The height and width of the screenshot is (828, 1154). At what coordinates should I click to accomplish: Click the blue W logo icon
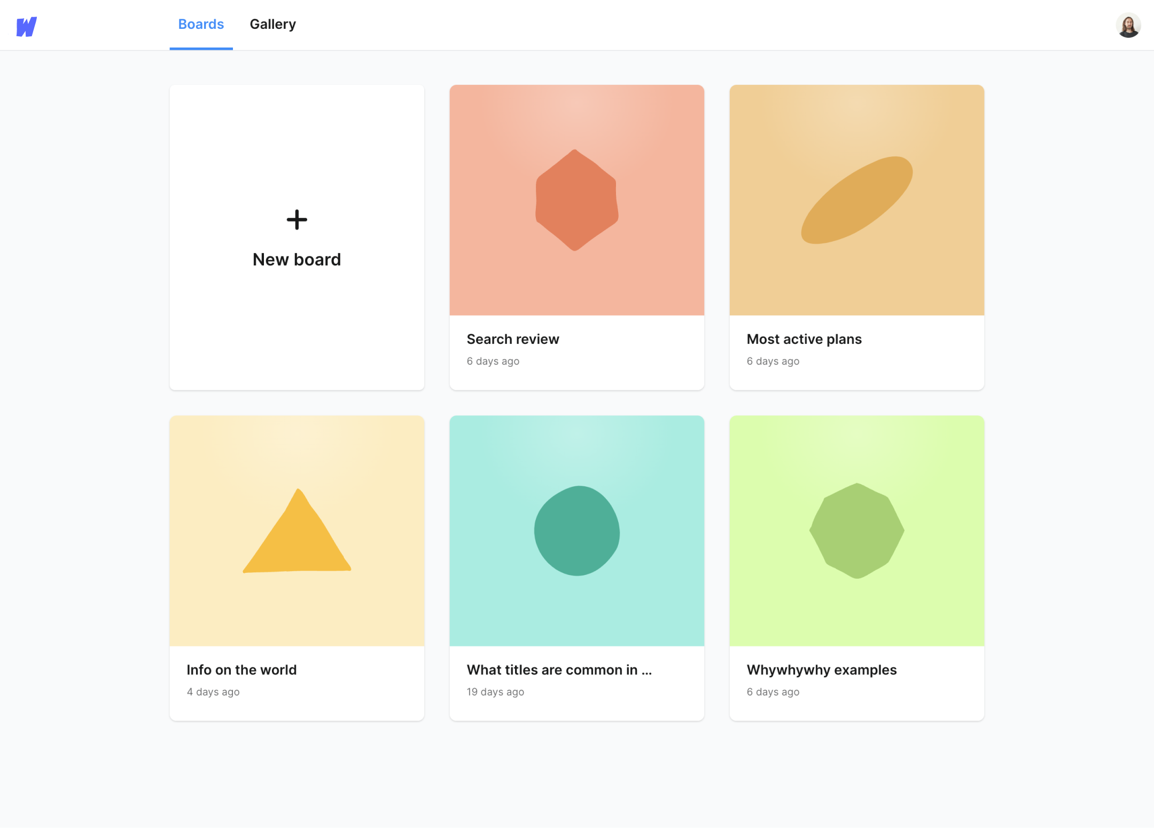[27, 26]
